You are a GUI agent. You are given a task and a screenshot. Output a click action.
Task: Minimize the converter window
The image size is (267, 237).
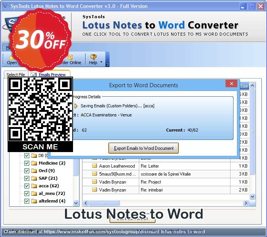(243, 6)
